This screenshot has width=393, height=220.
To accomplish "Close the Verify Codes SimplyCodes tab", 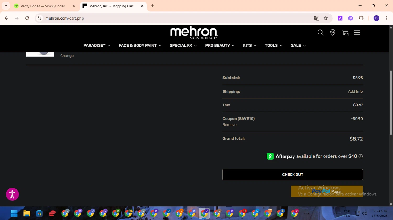I will (74, 6).
